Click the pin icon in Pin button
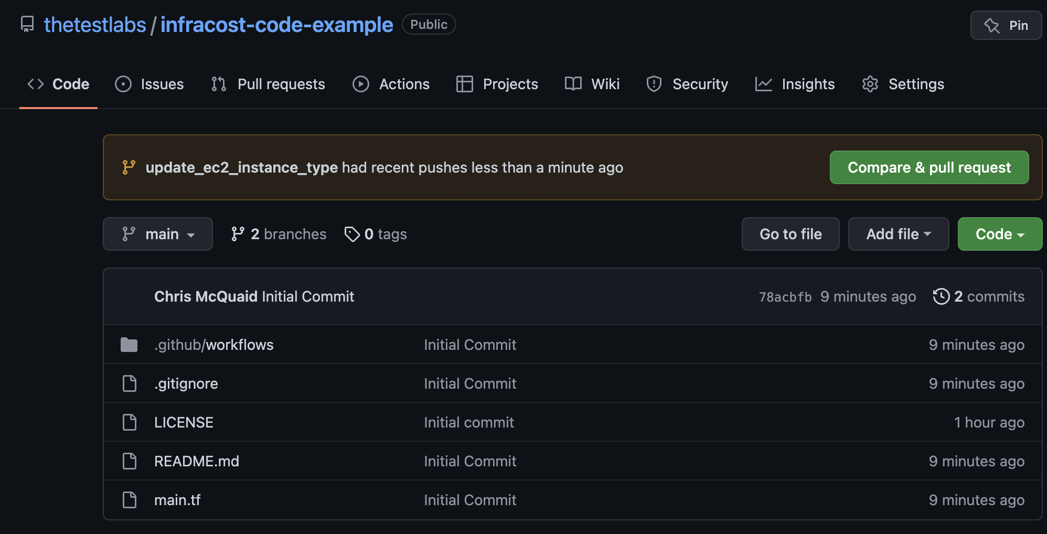This screenshot has height=534, width=1047. point(991,25)
